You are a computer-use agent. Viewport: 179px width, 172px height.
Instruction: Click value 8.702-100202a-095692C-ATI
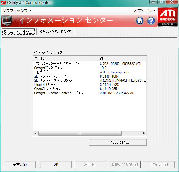(121, 64)
